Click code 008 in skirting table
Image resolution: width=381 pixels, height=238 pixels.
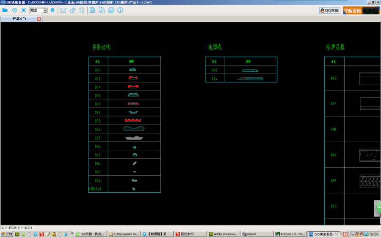pos(214,70)
